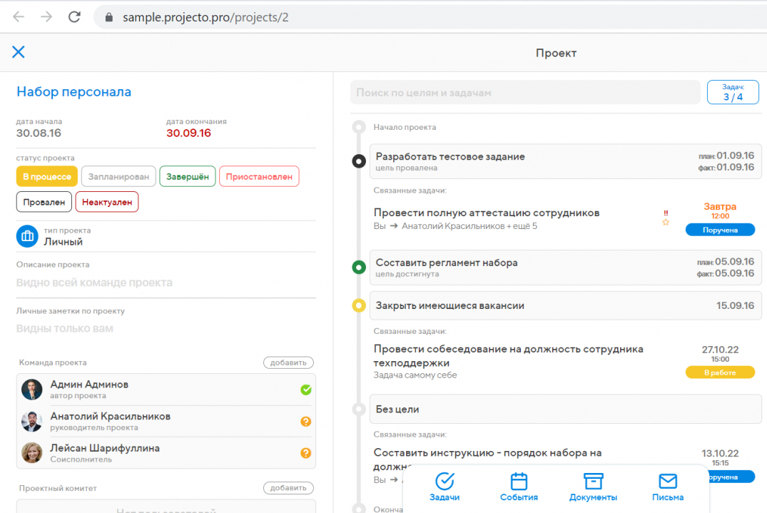Image resolution: width=767 pixels, height=513 pixels.
Task: Reload the page with the refresh icon
Action: click(74, 17)
